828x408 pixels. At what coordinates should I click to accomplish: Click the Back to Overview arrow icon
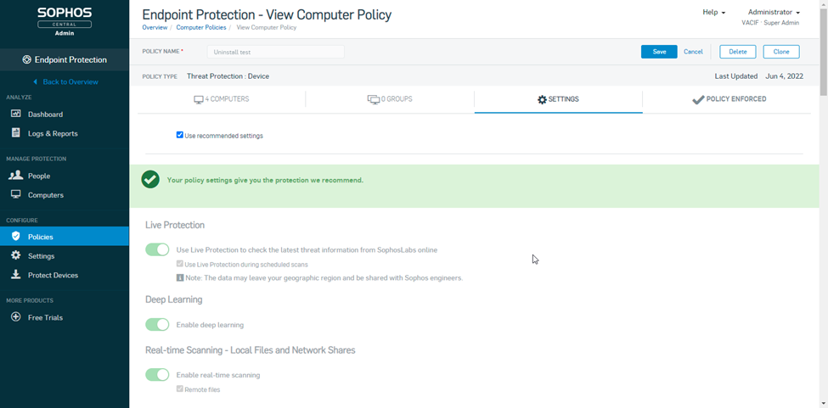[x=36, y=81]
